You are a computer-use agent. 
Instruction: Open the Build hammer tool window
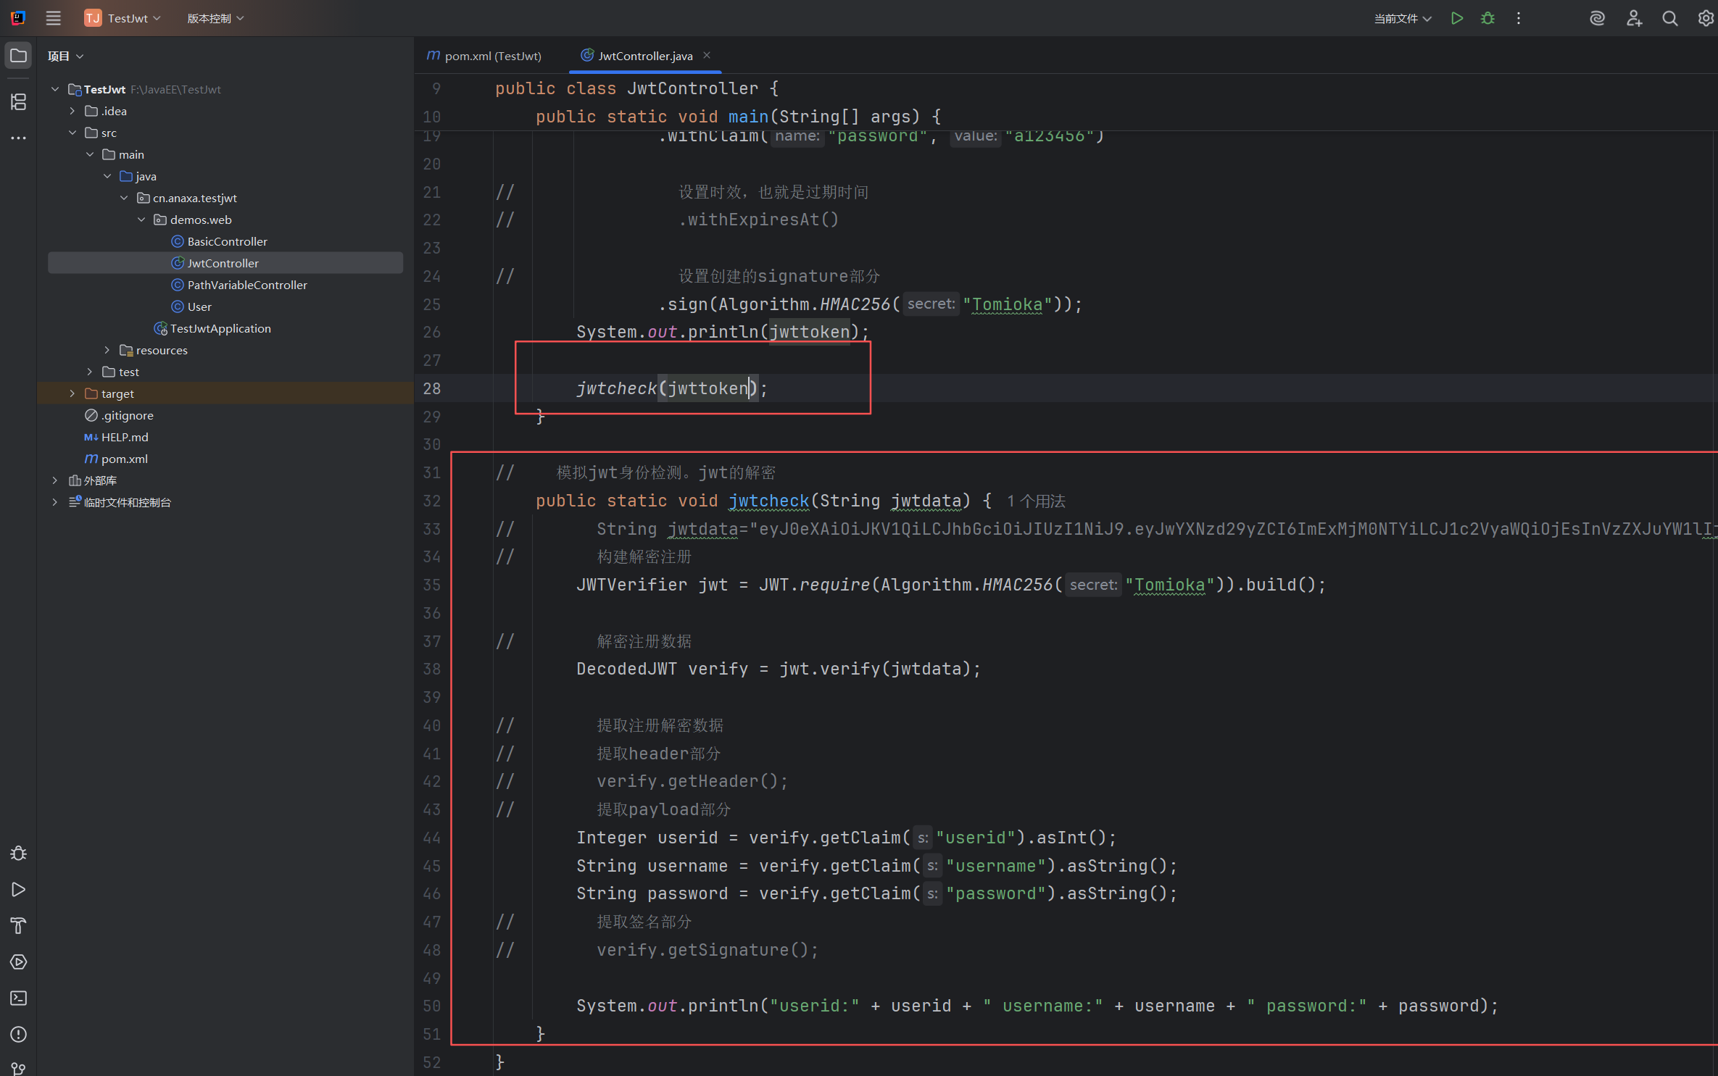tap(19, 925)
